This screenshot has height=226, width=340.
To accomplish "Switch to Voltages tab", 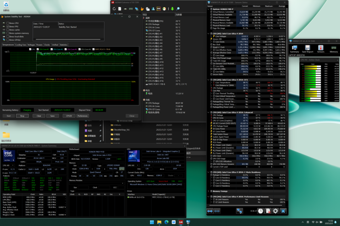I will (x=31, y=45).
